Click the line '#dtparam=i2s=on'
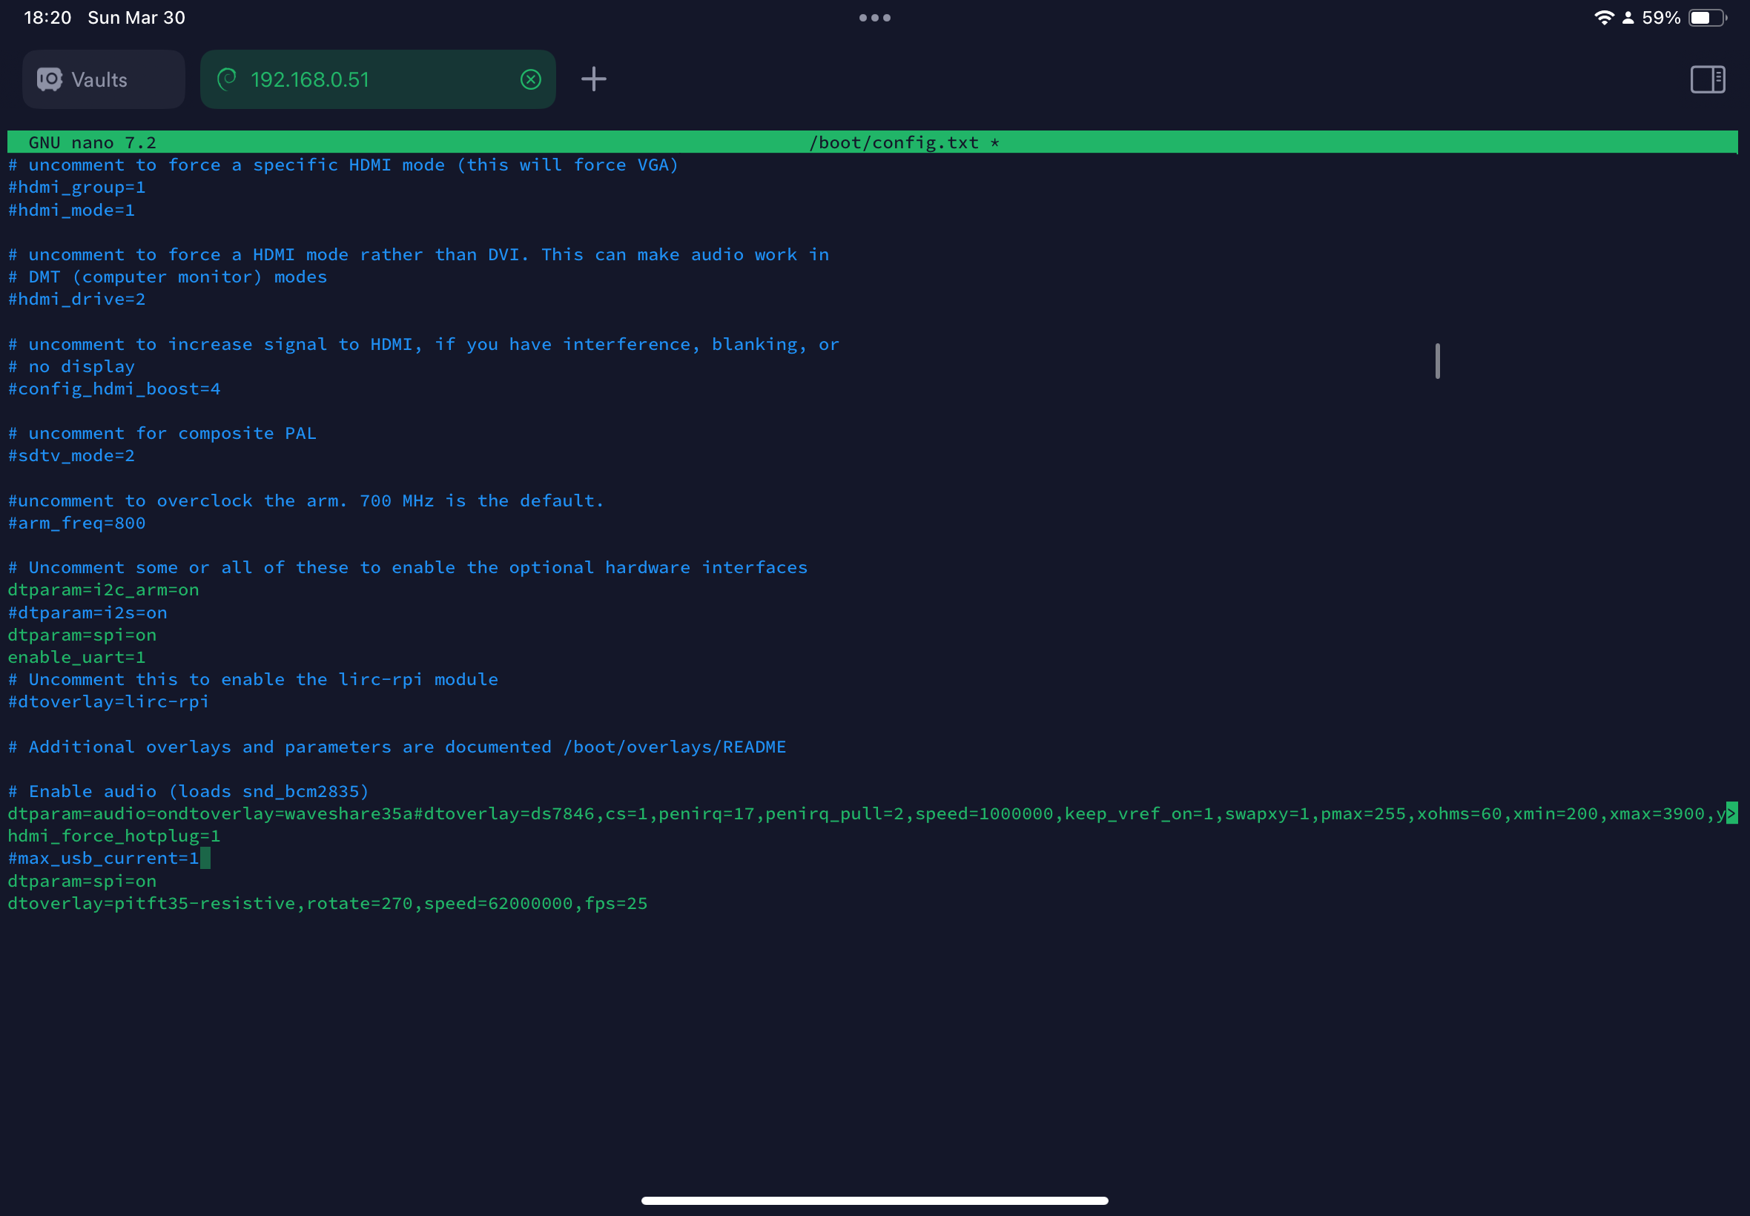1750x1216 pixels. click(x=87, y=612)
